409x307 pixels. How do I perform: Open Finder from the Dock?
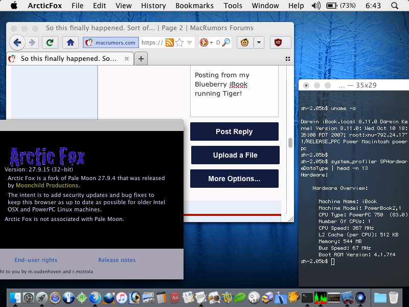[x=15, y=298]
